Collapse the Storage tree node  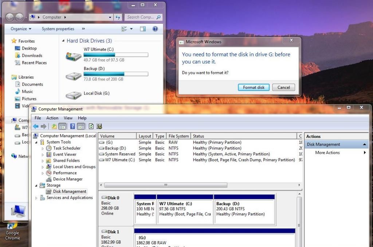click(36, 186)
